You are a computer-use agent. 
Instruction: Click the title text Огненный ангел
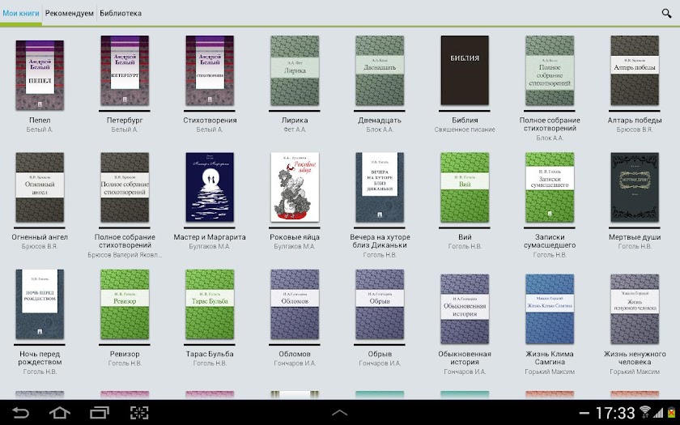(40, 237)
